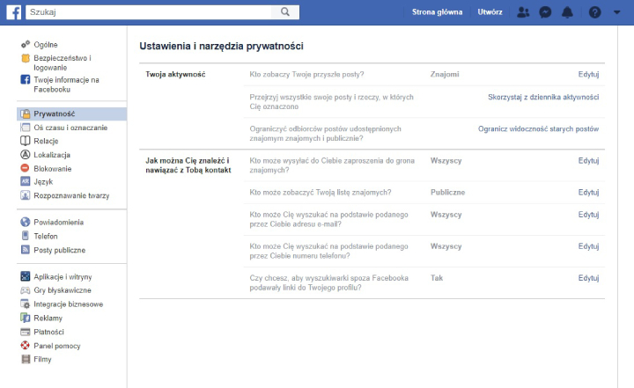Open the friend requests icon
Image resolution: width=634 pixels, height=388 pixels.
point(523,12)
